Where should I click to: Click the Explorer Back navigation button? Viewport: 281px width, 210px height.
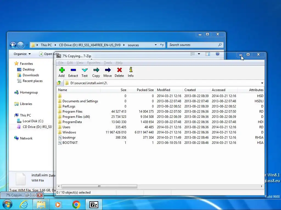(13, 45)
